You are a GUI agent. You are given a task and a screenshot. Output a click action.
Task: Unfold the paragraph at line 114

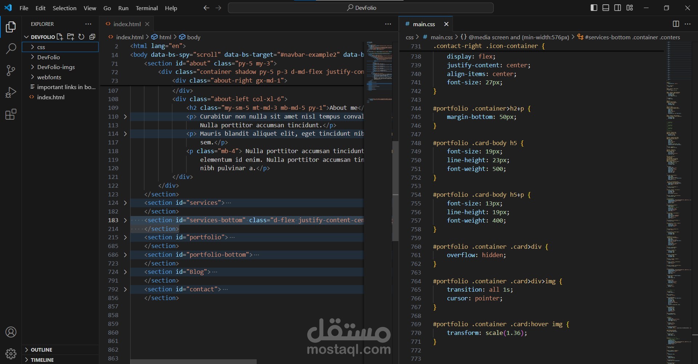[x=125, y=134]
